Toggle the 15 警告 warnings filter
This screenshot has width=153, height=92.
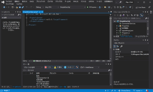coord(58,67)
